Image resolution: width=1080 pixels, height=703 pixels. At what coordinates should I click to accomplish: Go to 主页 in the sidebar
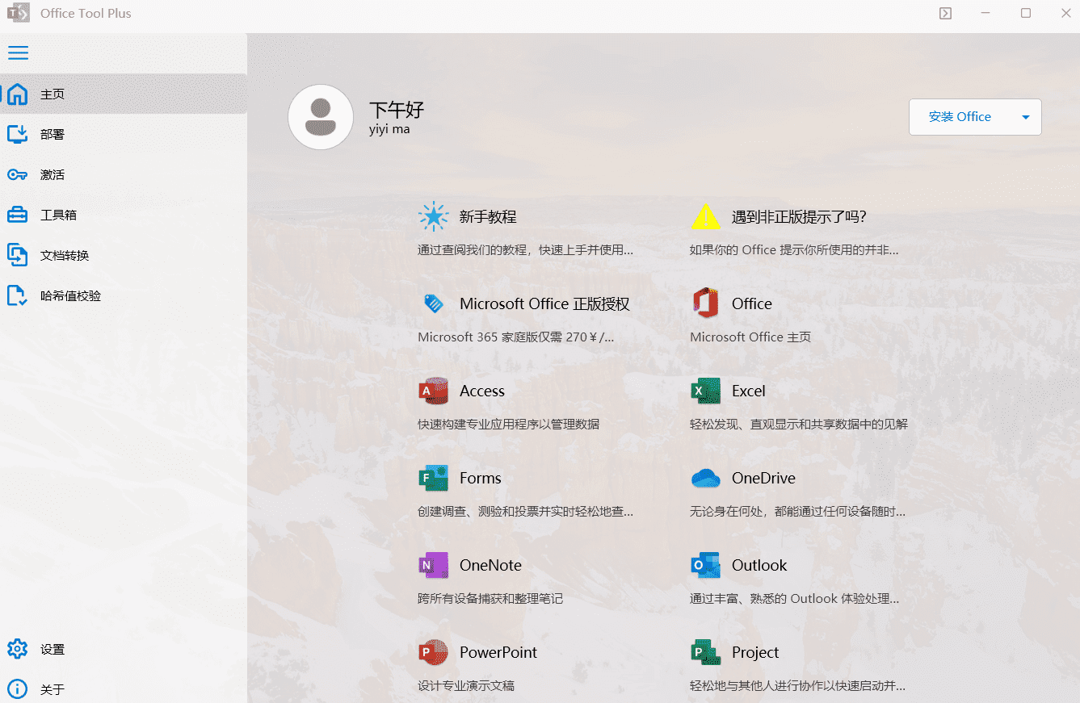pyautogui.click(x=124, y=94)
